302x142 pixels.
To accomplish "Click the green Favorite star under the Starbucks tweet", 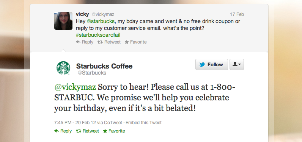I will click(x=105, y=131).
